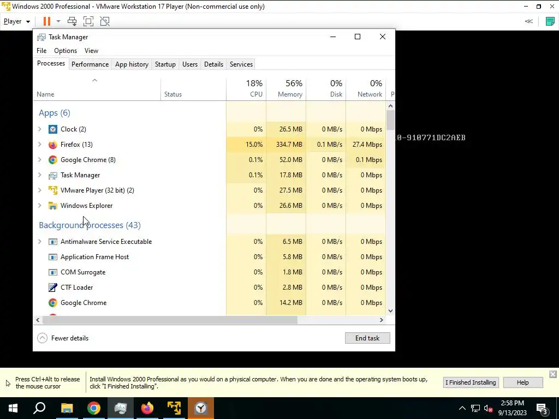Click the muted volume tray icon
This screenshot has width=559, height=419.
(489, 408)
